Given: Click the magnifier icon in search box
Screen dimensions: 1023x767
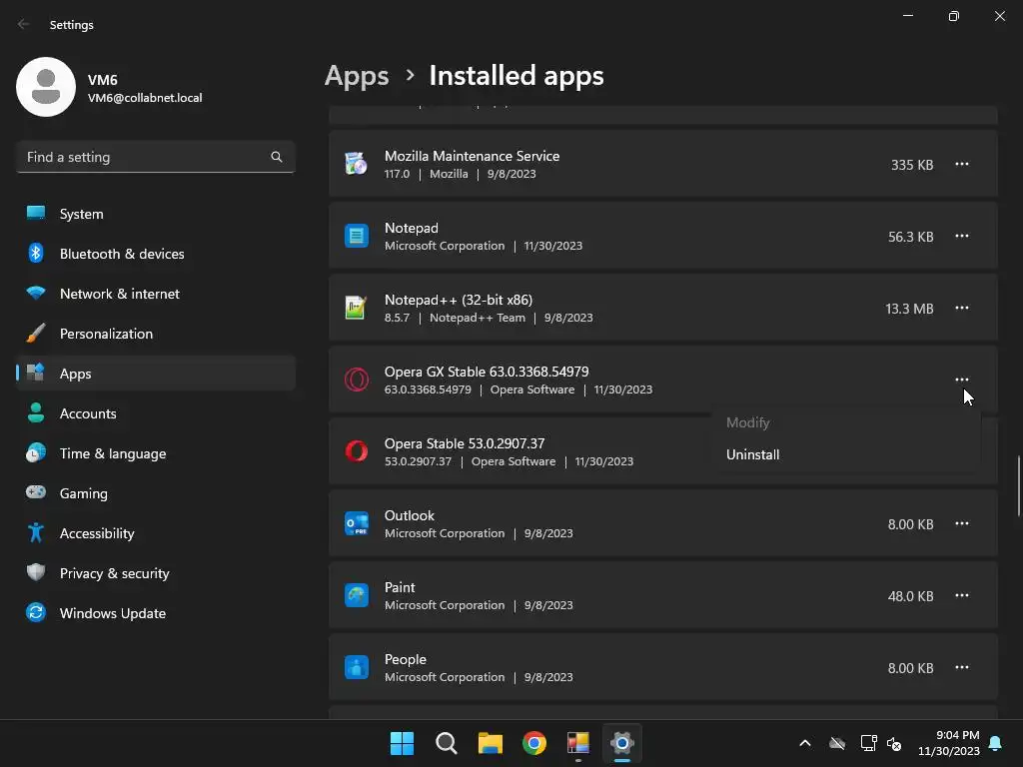Looking at the screenshot, I should 277,157.
